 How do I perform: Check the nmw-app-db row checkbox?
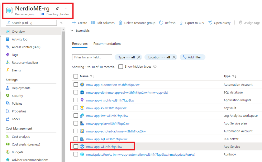(x=76, y=92)
